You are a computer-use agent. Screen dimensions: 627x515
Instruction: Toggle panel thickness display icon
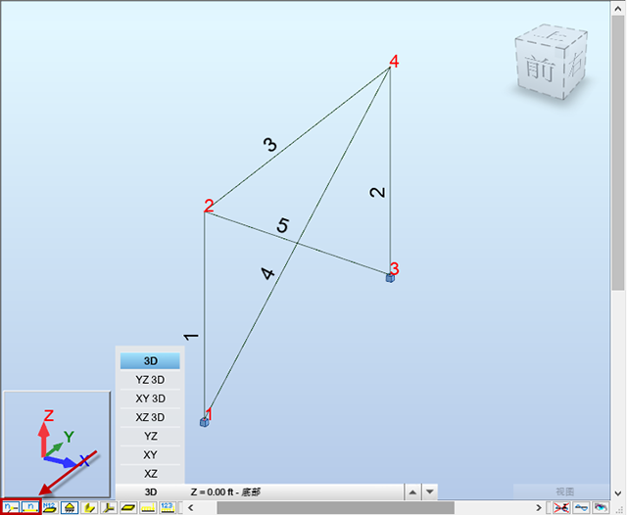pyautogui.click(x=128, y=507)
